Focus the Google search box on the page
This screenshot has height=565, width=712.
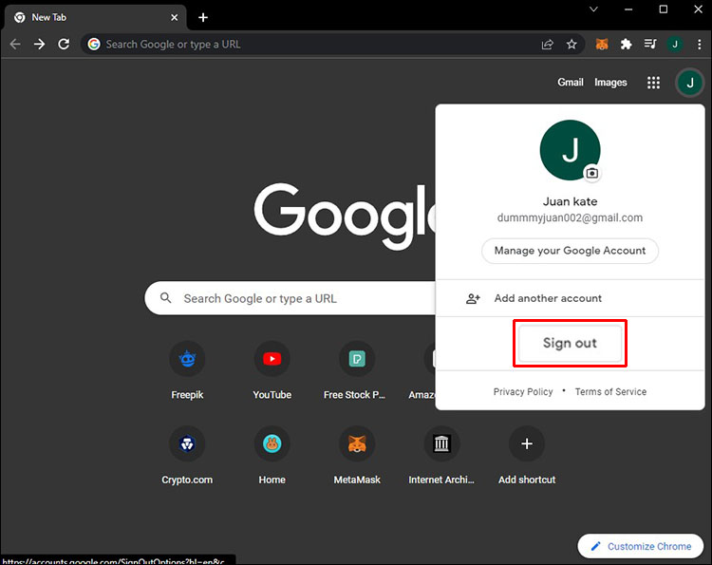click(x=290, y=298)
